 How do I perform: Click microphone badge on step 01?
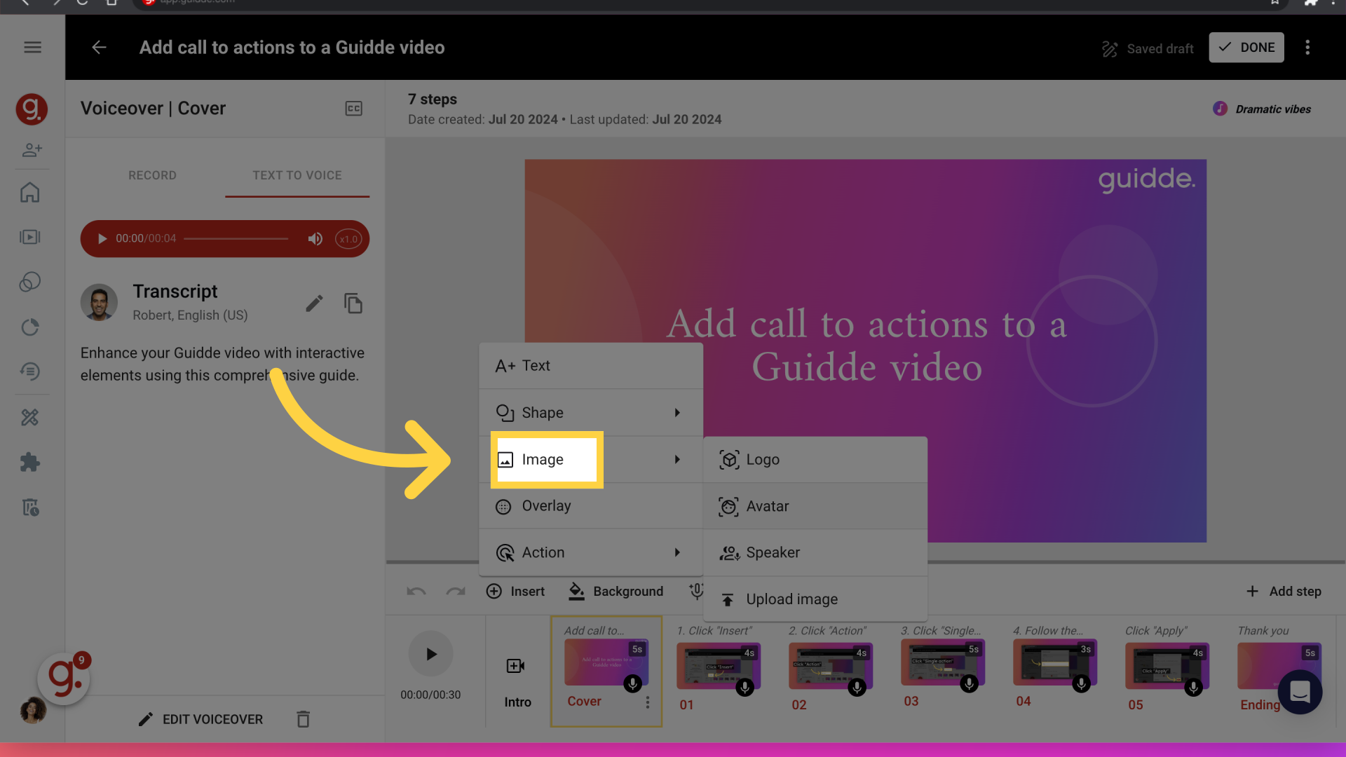tap(745, 688)
